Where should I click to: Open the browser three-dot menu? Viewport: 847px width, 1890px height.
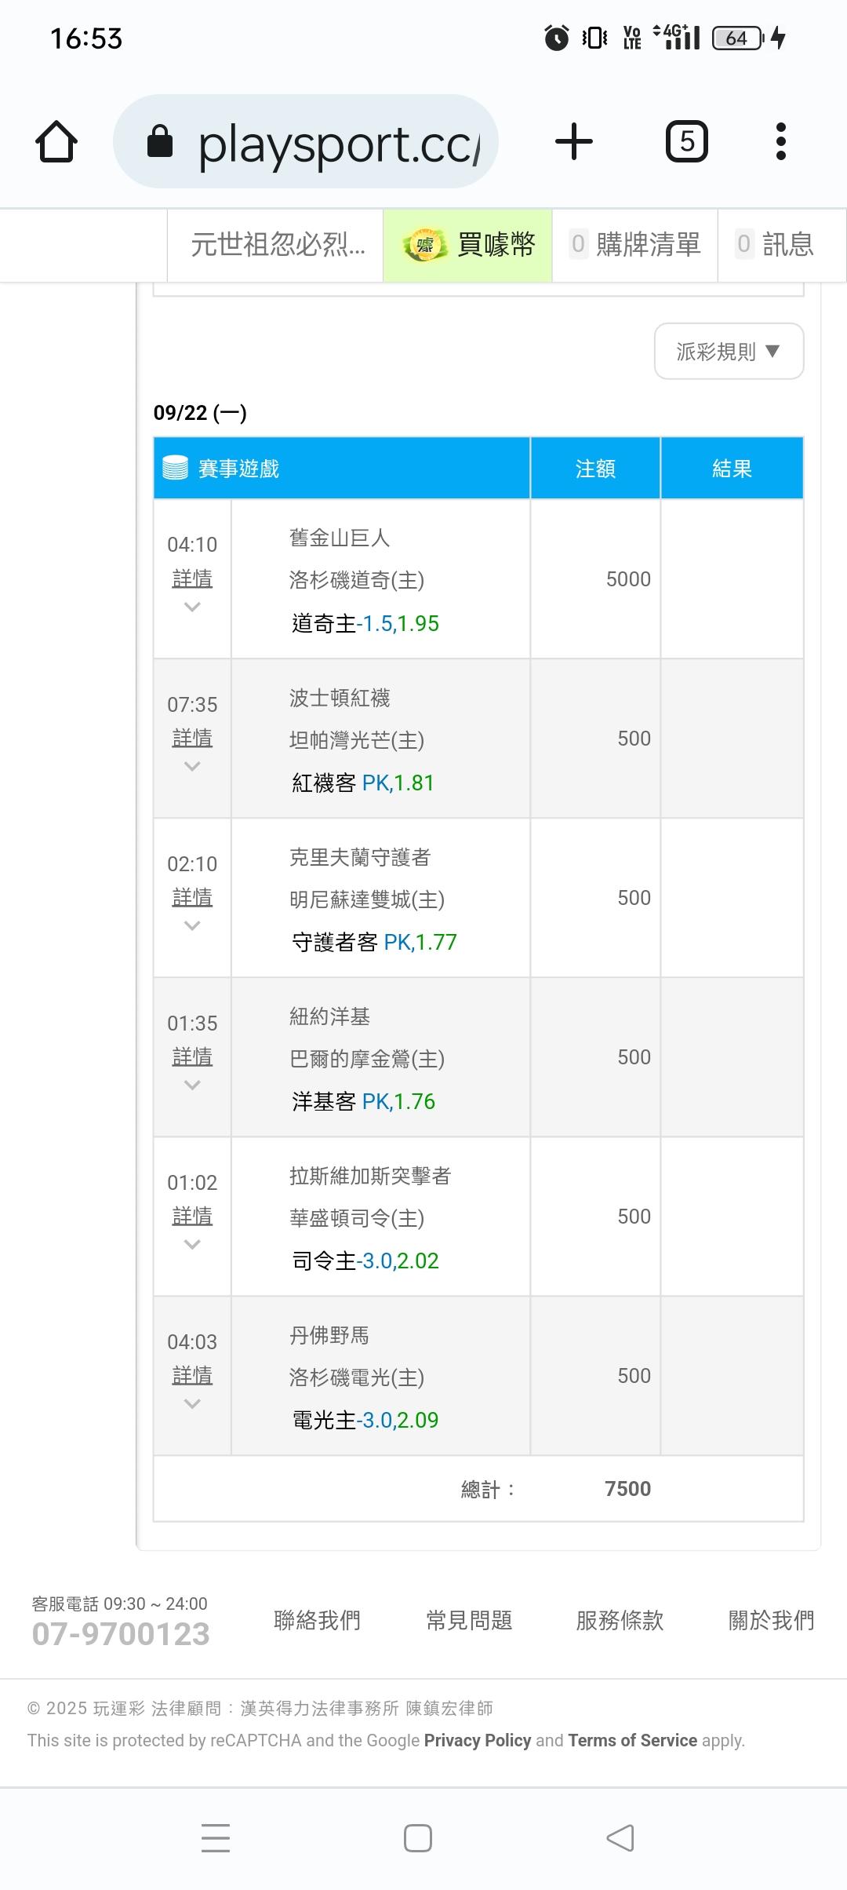click(x=780, y=142)
